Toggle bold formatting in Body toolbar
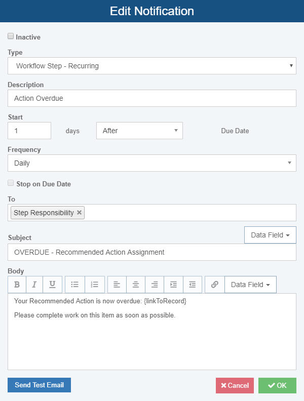This screenshot has height=401, width=304. (17, 285)
